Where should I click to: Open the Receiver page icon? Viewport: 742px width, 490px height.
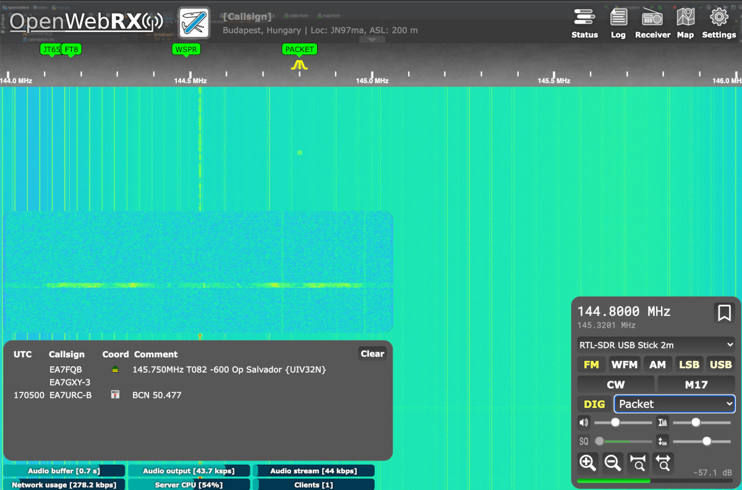click(x=652, y=19)
